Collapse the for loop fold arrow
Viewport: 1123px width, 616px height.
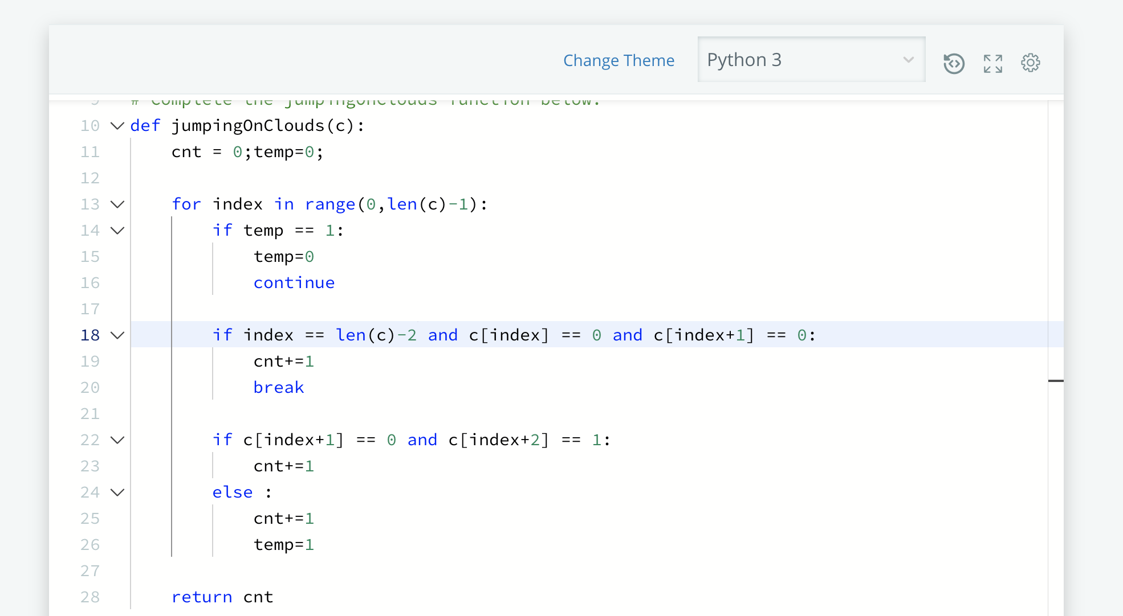click(117, 204)
